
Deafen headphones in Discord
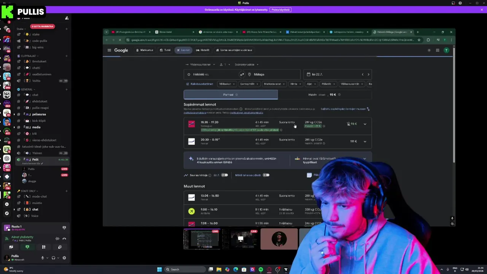53,258
